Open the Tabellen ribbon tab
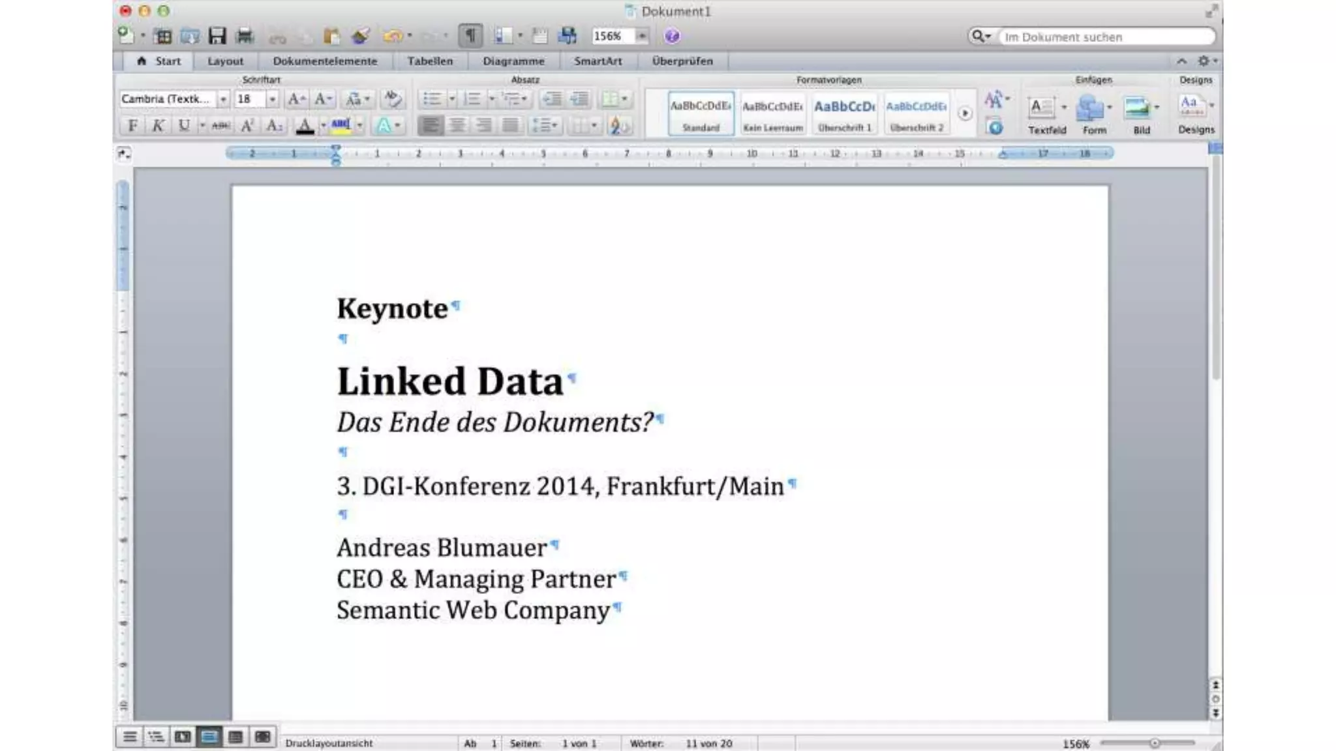The height and width of the screenshot is (751, 1336). coord(429,61)
